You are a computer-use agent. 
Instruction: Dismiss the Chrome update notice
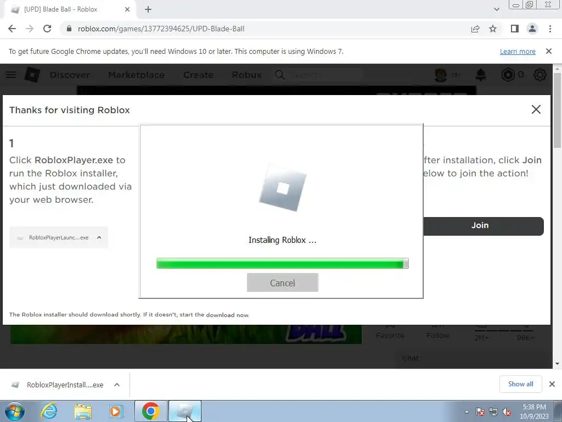pos(549,51)
